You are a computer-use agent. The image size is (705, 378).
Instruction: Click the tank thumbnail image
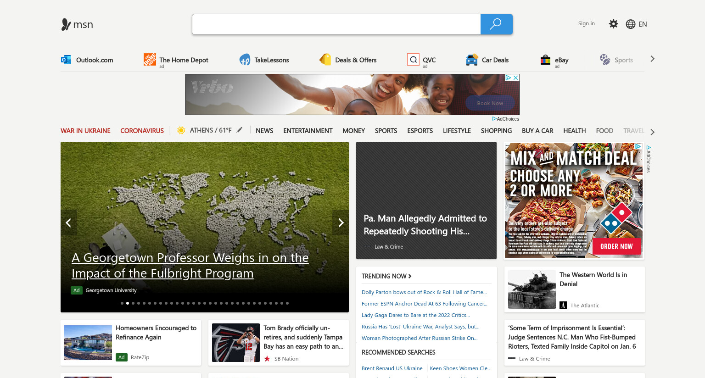pyautogui.click(x=532, y=289)
